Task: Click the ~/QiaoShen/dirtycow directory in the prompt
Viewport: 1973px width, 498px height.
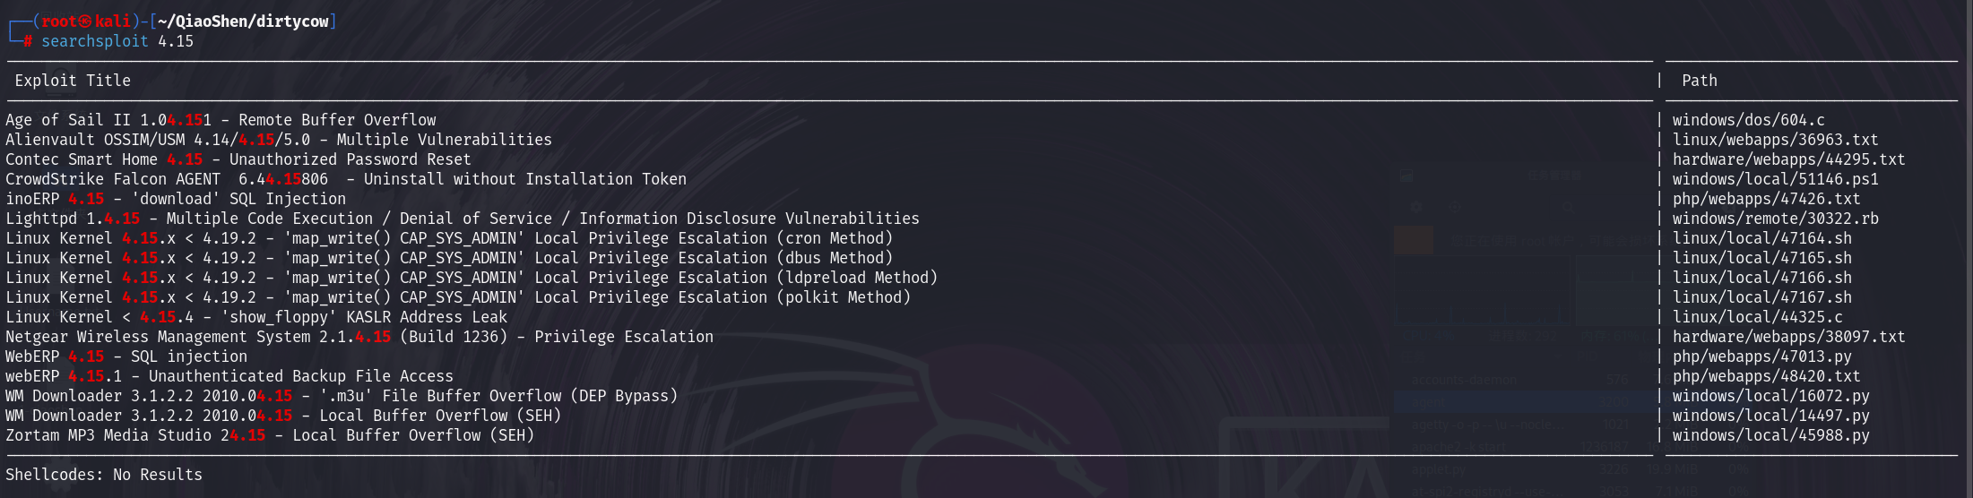Action: tap(243, 21)
